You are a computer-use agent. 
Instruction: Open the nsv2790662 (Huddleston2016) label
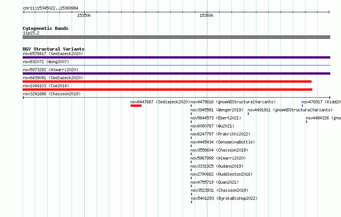(221, 174)
